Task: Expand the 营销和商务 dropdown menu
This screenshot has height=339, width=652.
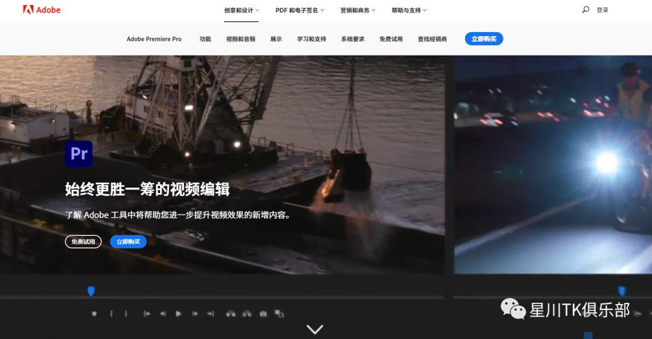Action: (357, 10)
